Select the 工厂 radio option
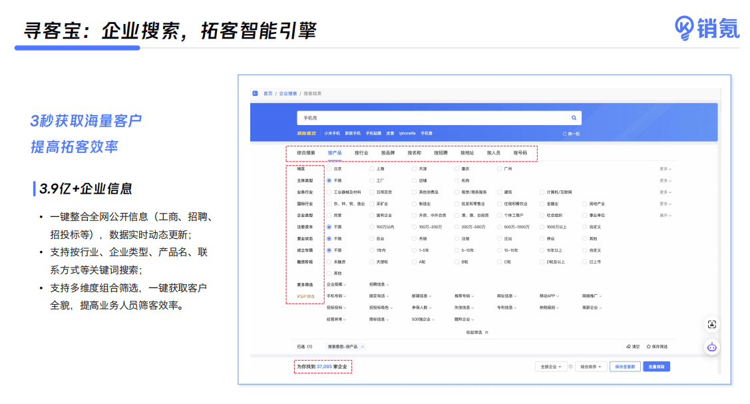 pyautogui.click(x=371, y=180)
